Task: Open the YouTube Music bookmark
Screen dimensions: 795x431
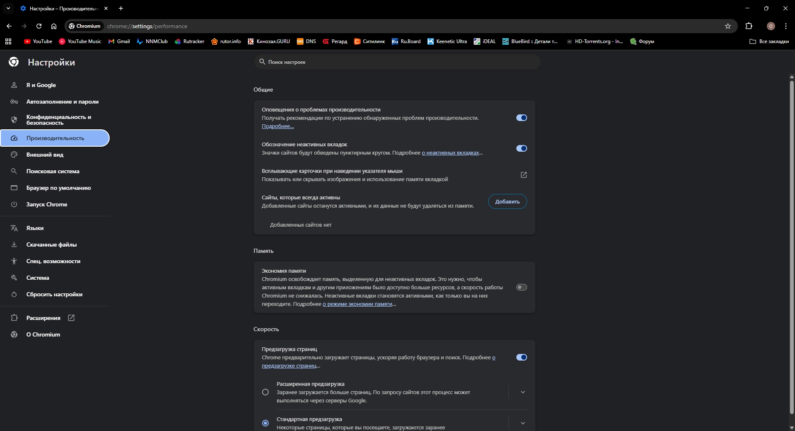Action: [80, 41]
